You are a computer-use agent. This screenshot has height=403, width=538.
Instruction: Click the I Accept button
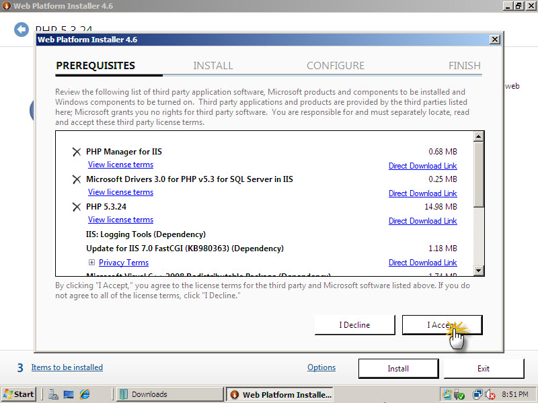pos(442,325)
